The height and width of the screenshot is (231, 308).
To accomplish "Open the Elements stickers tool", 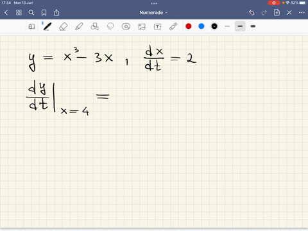I will tap(126, 26).
